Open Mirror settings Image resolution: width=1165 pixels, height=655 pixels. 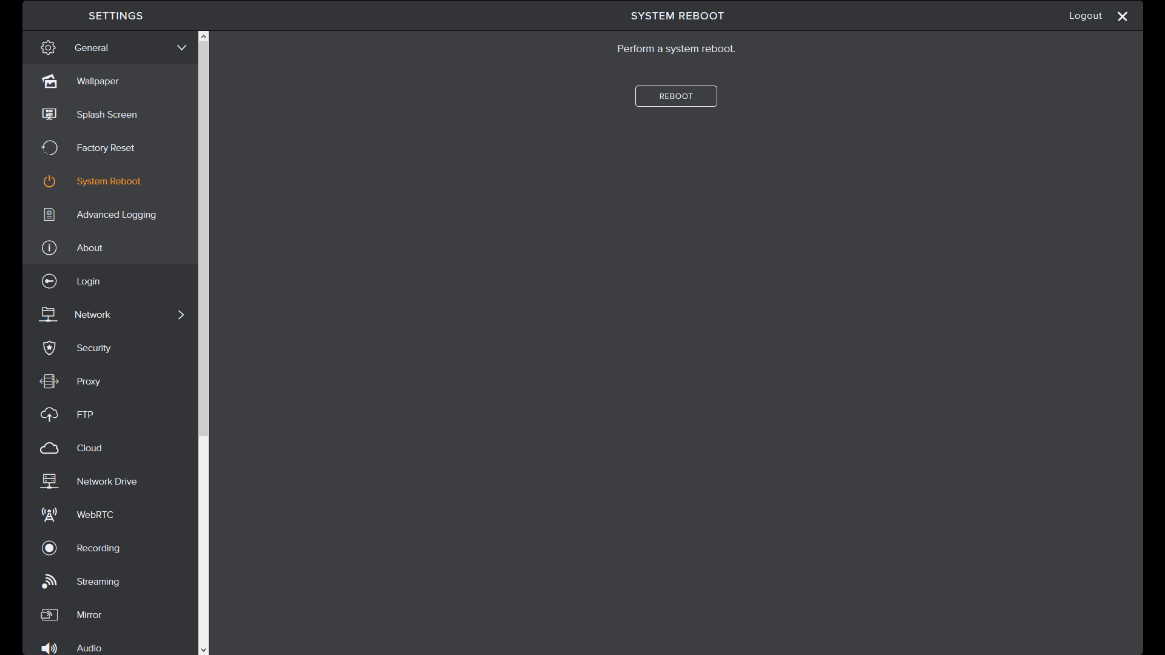click(x=110, y=614)
